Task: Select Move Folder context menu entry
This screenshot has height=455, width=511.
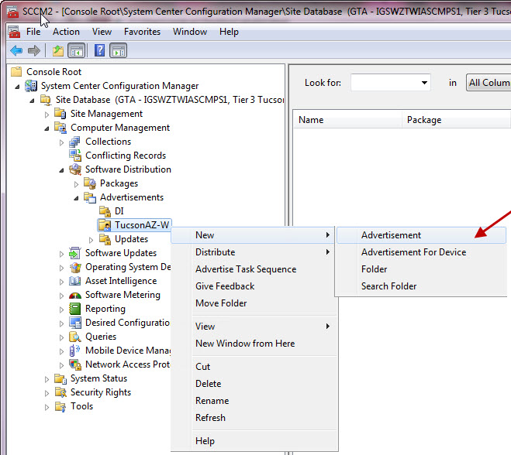Action: point(254,303)
